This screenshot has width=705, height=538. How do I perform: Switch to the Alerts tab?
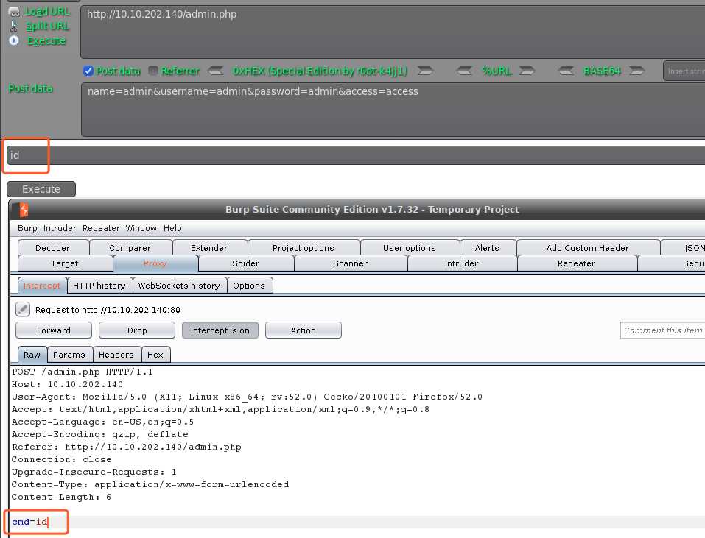point(488,248)
